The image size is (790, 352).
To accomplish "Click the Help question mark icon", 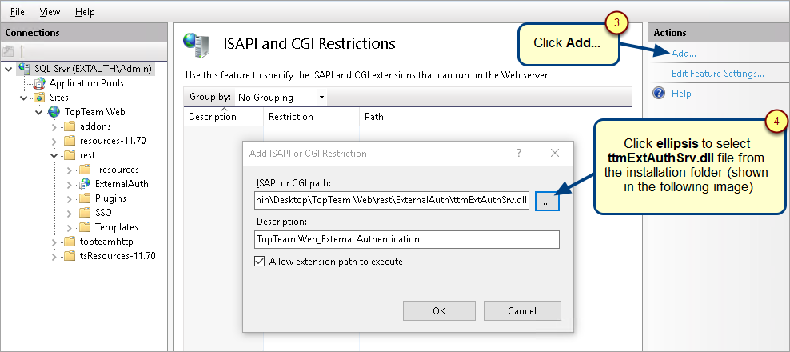I will coord(659,94).
